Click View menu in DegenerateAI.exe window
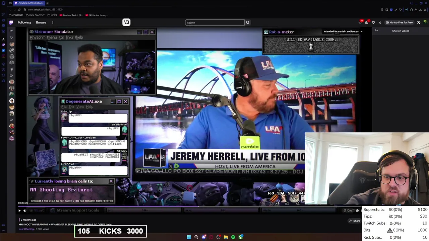The height and width of the screenshot is (241, 429). click(80, 107)
